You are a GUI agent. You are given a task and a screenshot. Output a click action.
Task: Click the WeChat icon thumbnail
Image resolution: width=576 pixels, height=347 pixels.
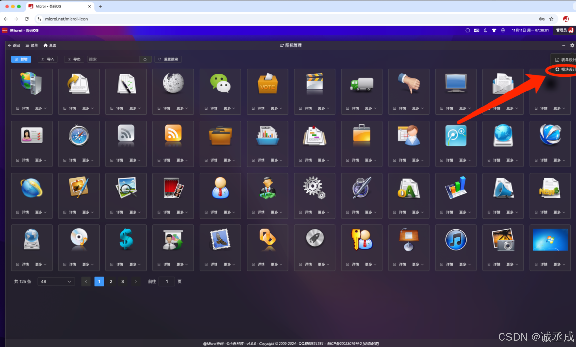click(x=220, y=83)
